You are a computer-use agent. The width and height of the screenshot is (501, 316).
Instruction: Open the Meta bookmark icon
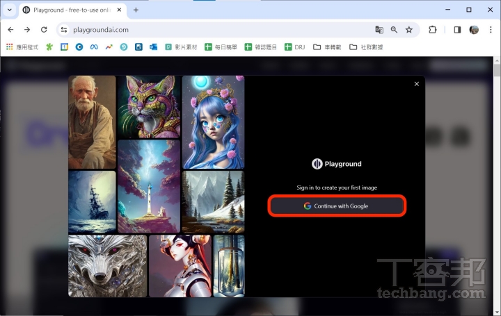[x=94, y=47]
